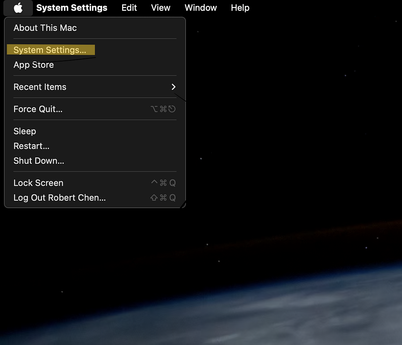Open the Window menu

tap(201, 8)
